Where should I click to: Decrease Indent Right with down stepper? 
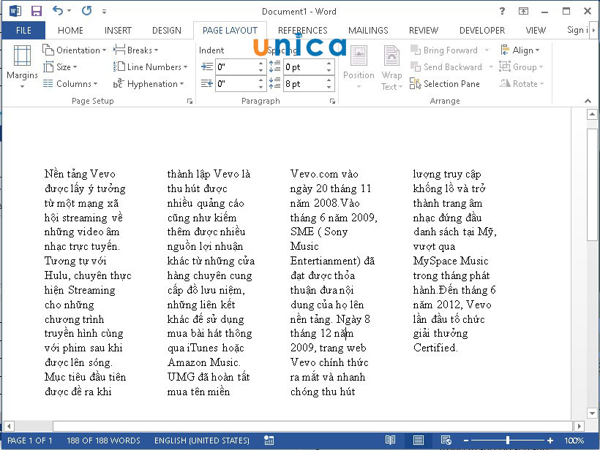pos(261,88)
